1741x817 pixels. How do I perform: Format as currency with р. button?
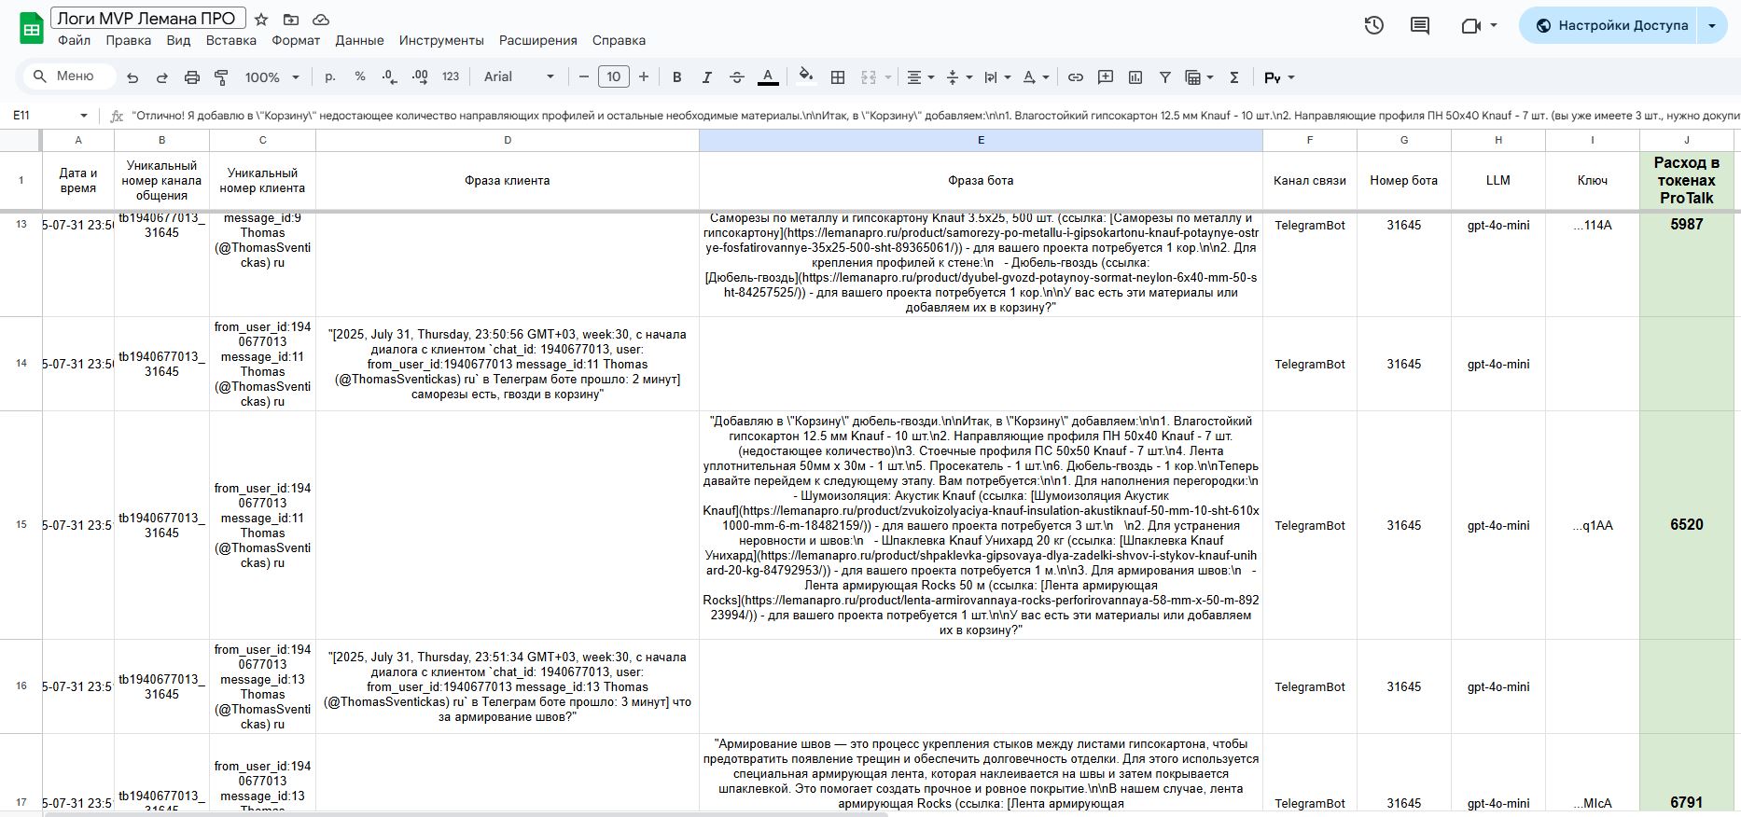330,76
